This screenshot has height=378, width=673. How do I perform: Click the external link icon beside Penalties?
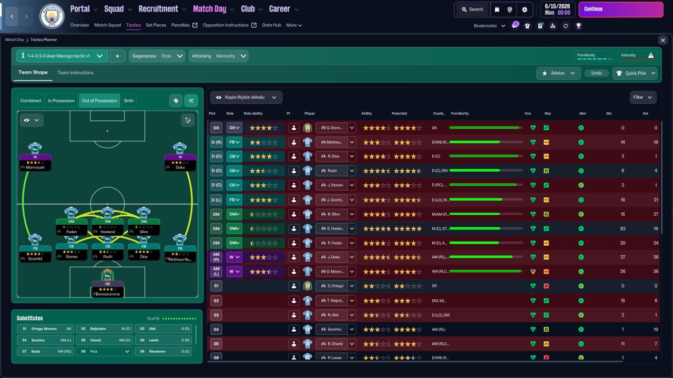click(x=195, y=25)
